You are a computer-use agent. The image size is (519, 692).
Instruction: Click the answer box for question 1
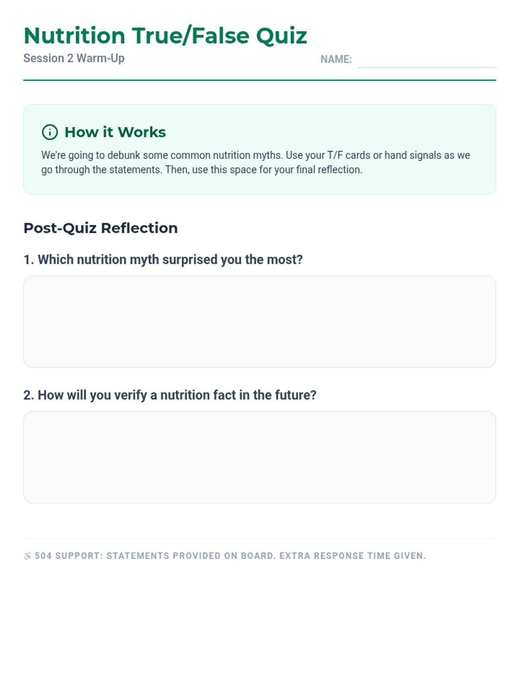click(259, 322)
